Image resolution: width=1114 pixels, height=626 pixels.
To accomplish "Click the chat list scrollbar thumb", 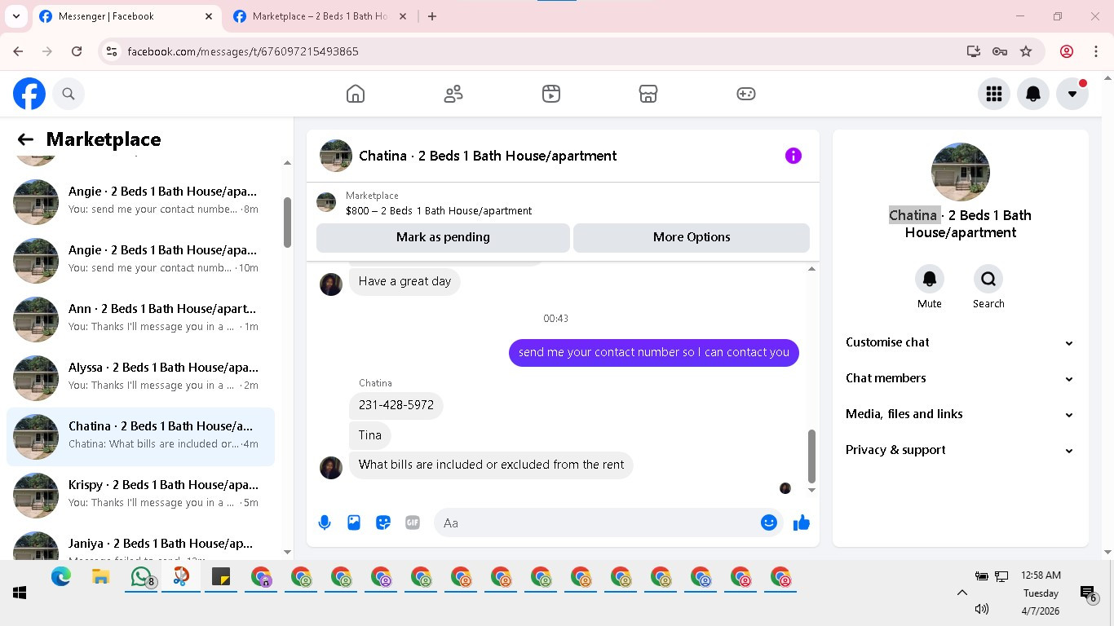I will coord(287,223).
